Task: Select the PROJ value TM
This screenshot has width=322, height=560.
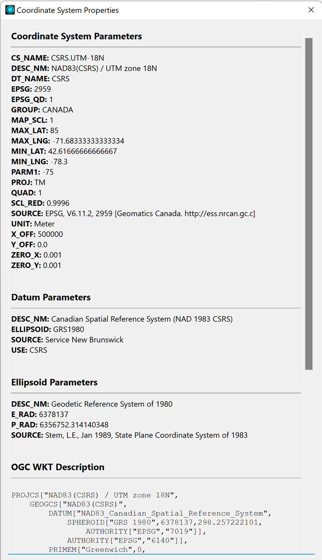Action: [43, 182]
